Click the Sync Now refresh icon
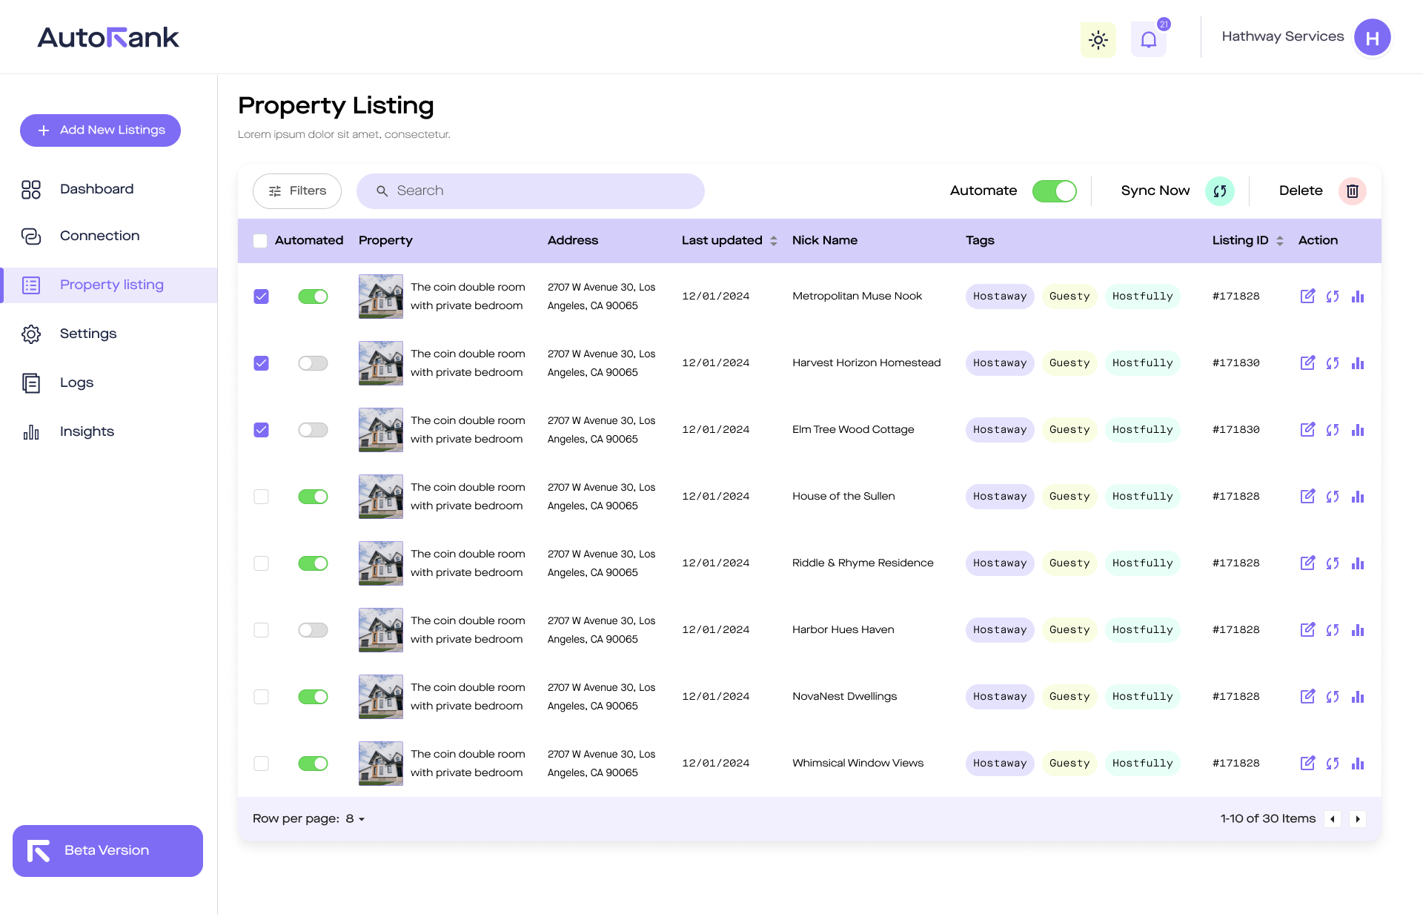 pos(1219,191)
